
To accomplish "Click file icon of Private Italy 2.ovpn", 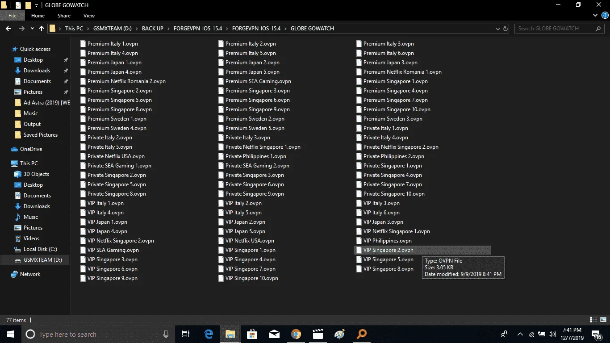I will click(83, 138).
